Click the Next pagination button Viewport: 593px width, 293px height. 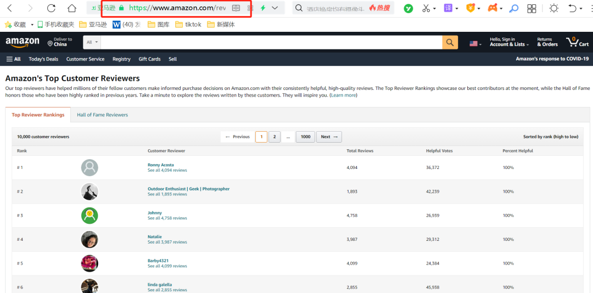(329, 137)
